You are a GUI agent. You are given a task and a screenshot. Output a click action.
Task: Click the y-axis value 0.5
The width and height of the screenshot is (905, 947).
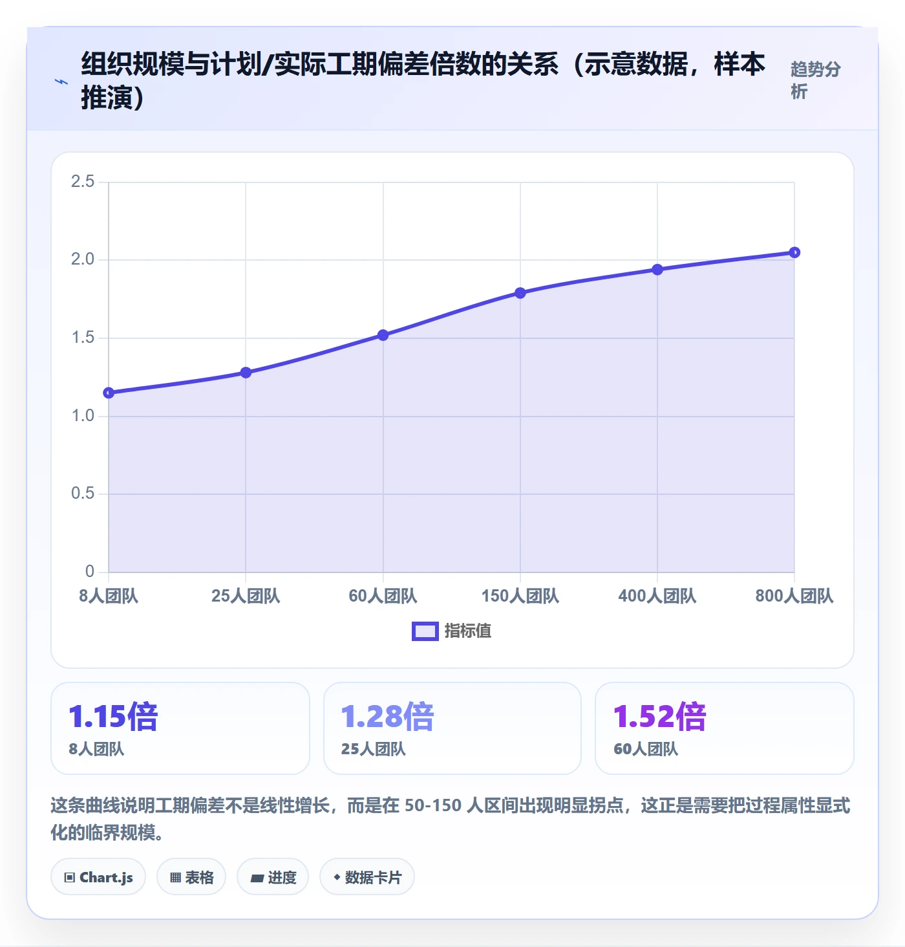(83, 494)
